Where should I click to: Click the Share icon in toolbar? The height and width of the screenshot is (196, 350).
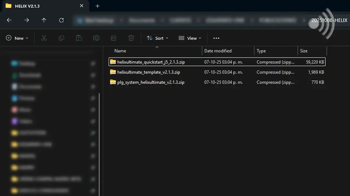(114, 38)
